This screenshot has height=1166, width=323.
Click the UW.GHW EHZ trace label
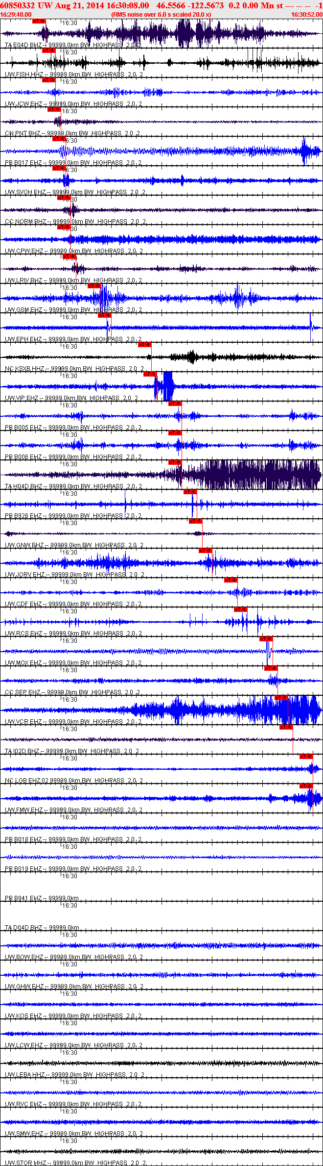74,987
